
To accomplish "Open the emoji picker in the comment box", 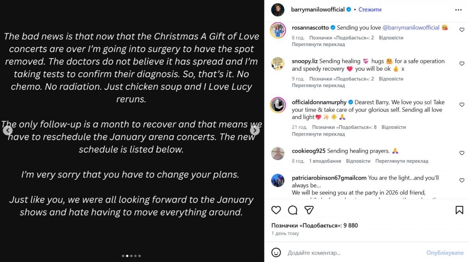I will [x=276, y=253].
